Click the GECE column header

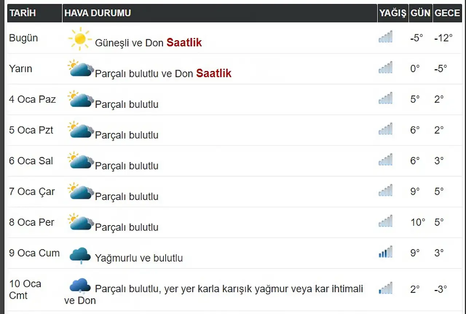[447, 13]
